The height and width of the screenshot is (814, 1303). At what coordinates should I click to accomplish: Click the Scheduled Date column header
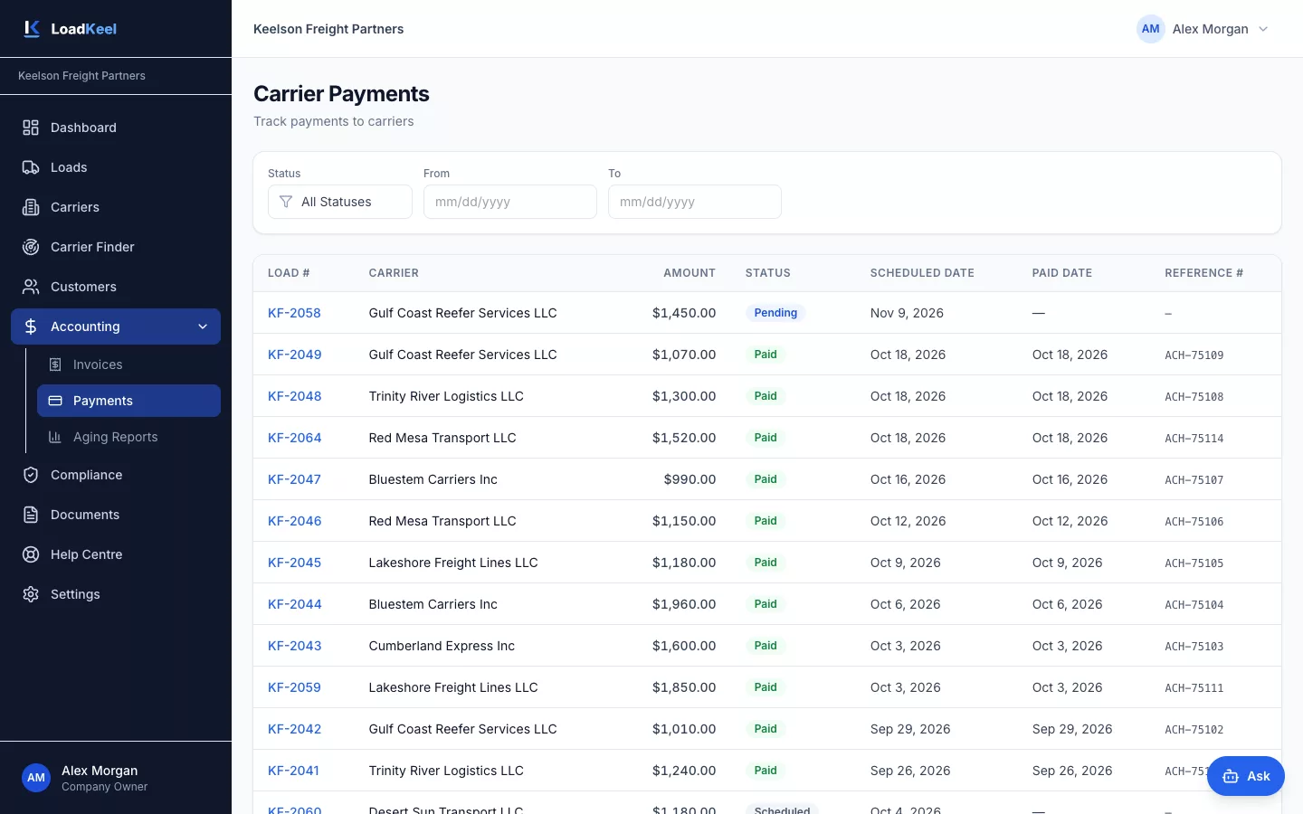click(x=922, y=273)
